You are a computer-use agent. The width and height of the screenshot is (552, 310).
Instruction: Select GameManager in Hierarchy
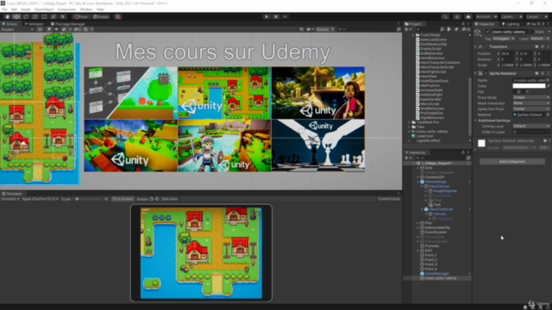[x=436, y=274]
